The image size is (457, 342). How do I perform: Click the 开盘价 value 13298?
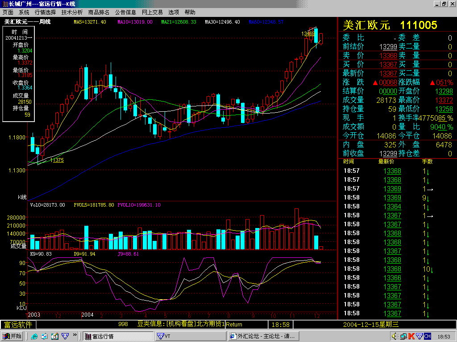click(444, 91)
